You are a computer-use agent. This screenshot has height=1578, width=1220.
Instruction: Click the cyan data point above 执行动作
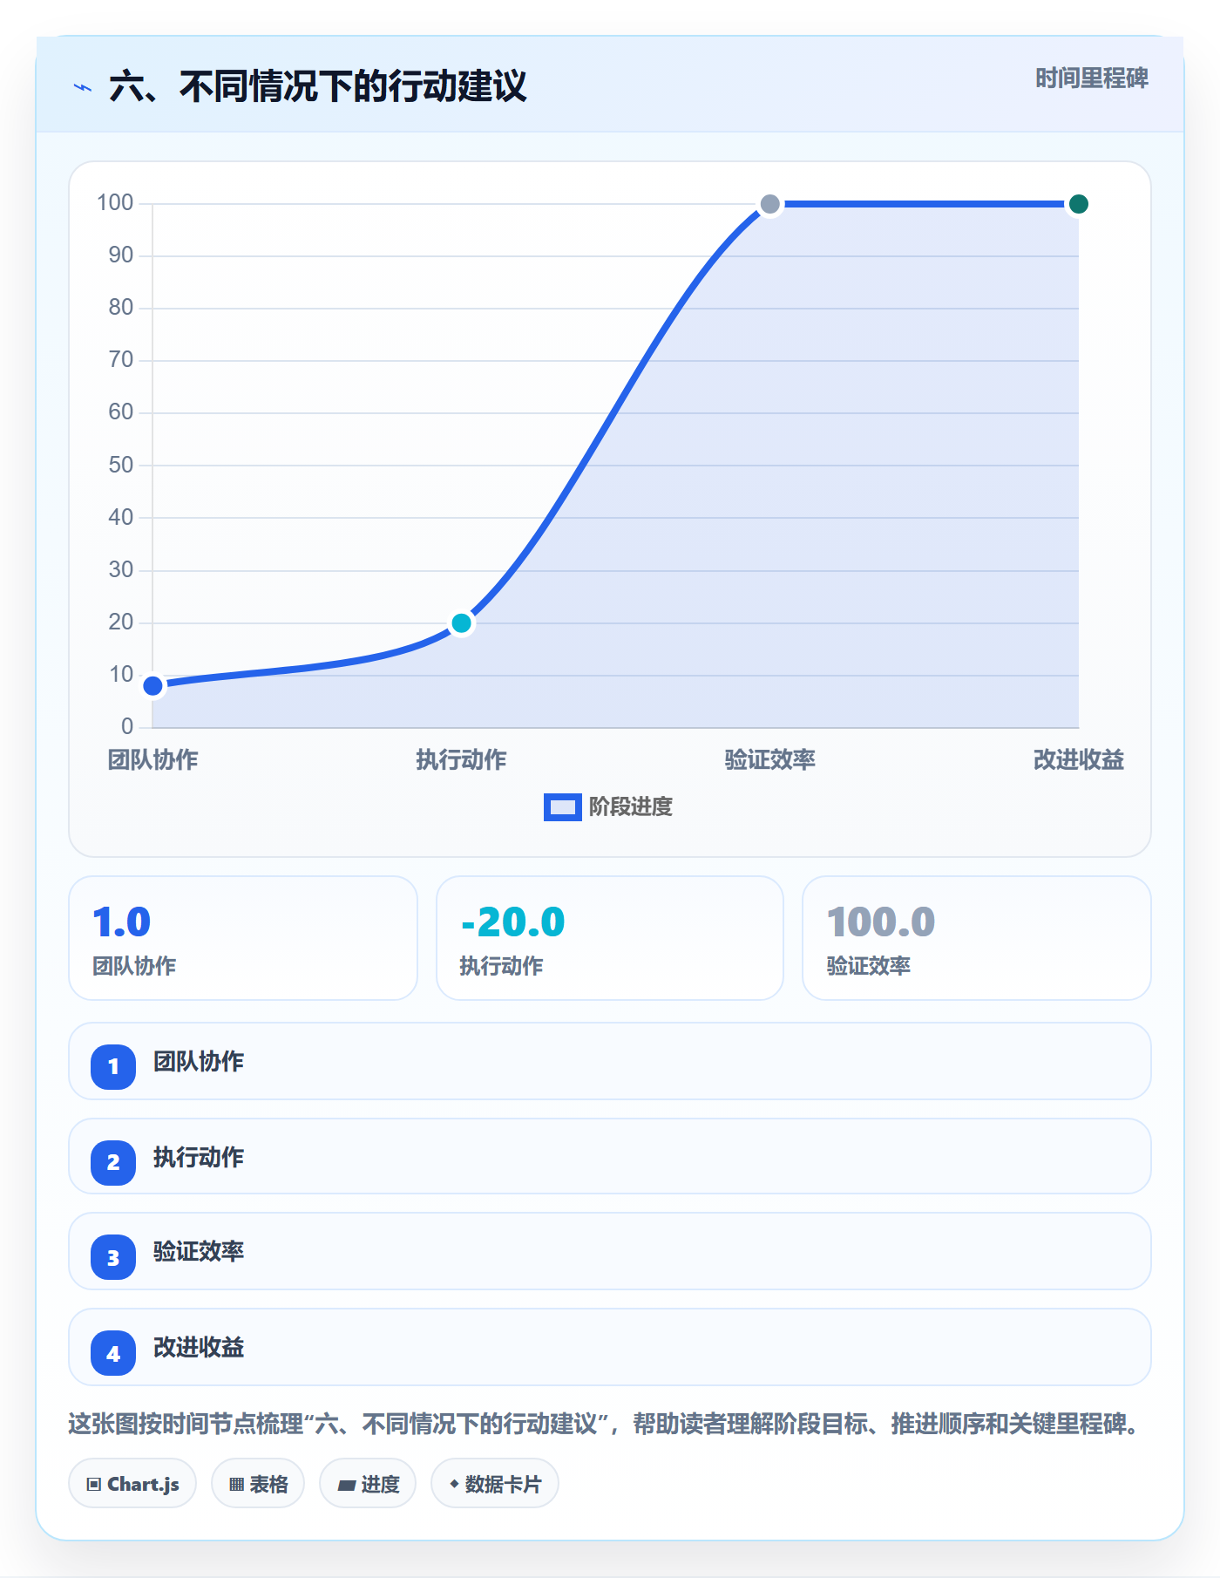coord(462,623)
